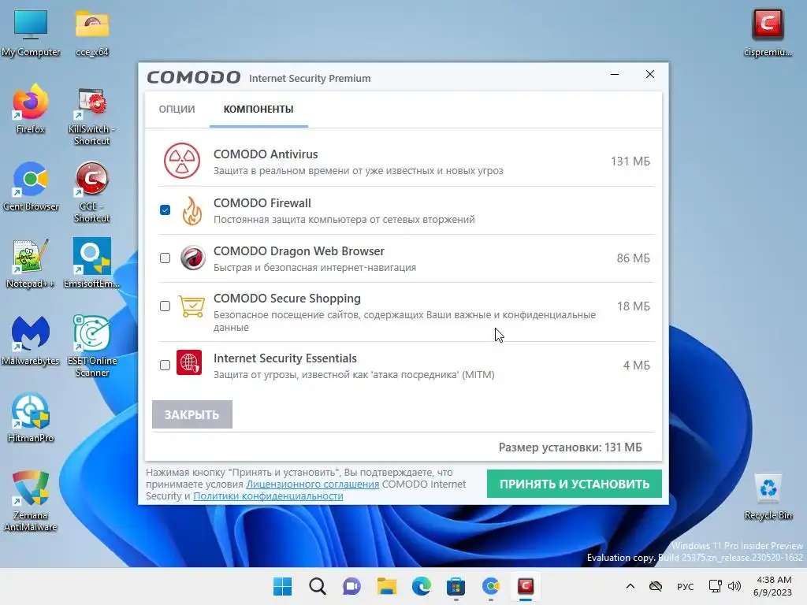Close the COMODO installer window
807x605 pixels.
pos(650,75)
